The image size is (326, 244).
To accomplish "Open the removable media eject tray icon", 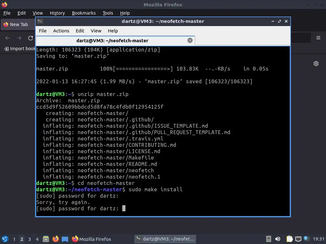I will tap(269, 239).
